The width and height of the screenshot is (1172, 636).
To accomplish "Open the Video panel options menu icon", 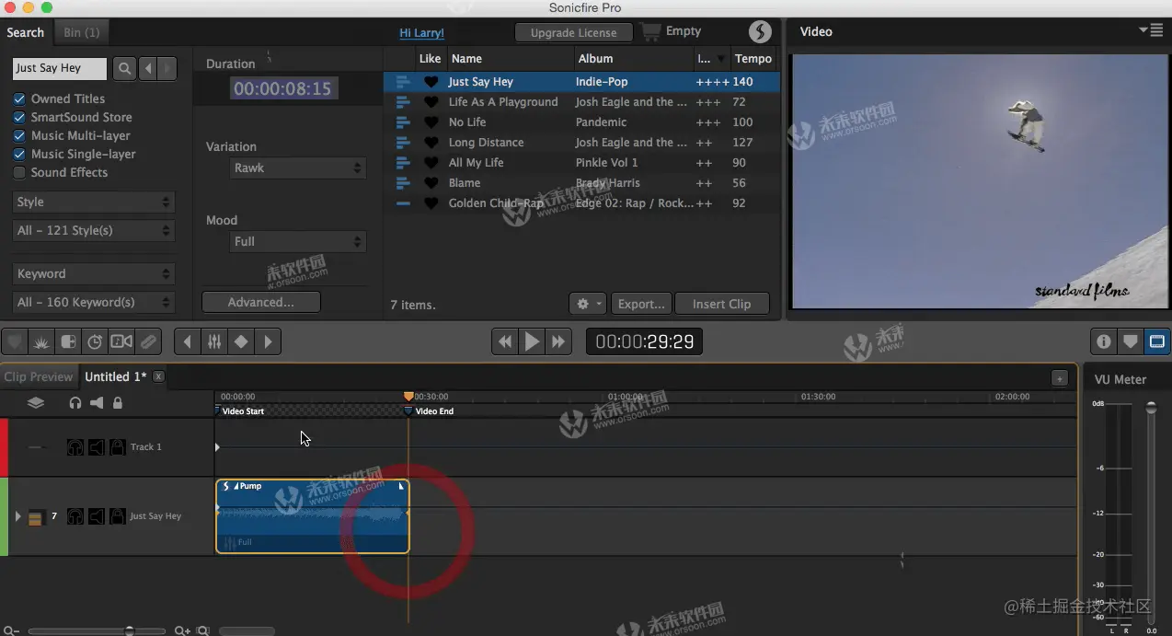I will tap(1150, 30).
